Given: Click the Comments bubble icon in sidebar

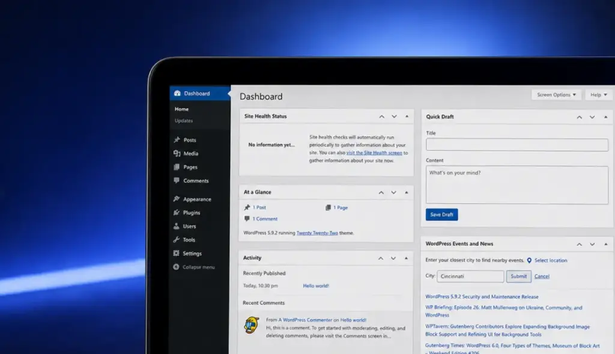Looking at the screenshot, I should 177,180.
